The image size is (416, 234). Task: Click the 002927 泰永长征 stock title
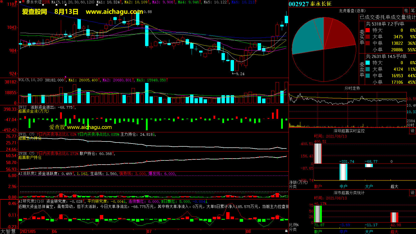[x=310, y=4]
